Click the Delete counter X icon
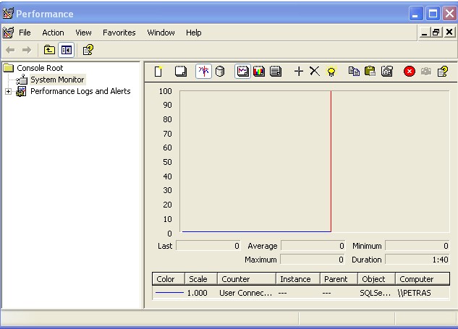458x329 pixels. point(315,72)
